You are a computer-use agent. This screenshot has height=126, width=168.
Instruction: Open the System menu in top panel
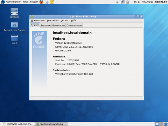pos(34,2)
